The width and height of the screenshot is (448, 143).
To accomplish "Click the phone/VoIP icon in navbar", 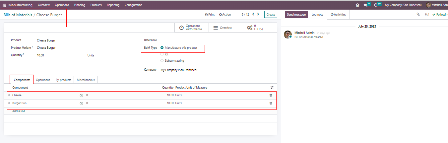I will click(357, 5).
